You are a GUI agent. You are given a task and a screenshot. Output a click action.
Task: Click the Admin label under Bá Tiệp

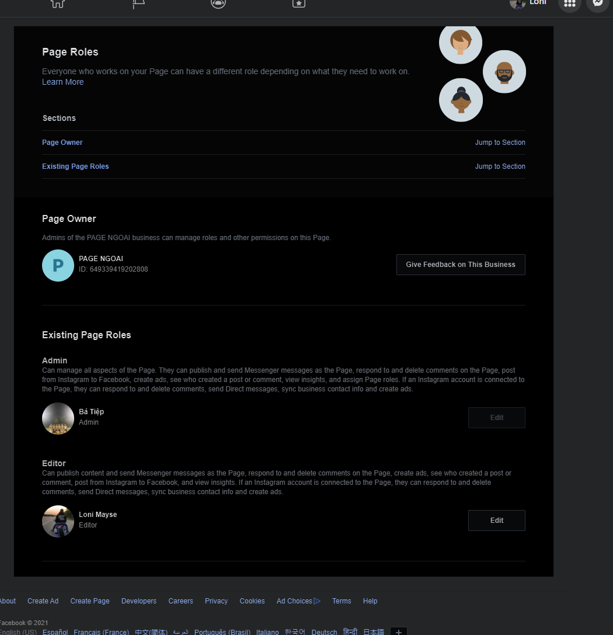coord(89,422)
